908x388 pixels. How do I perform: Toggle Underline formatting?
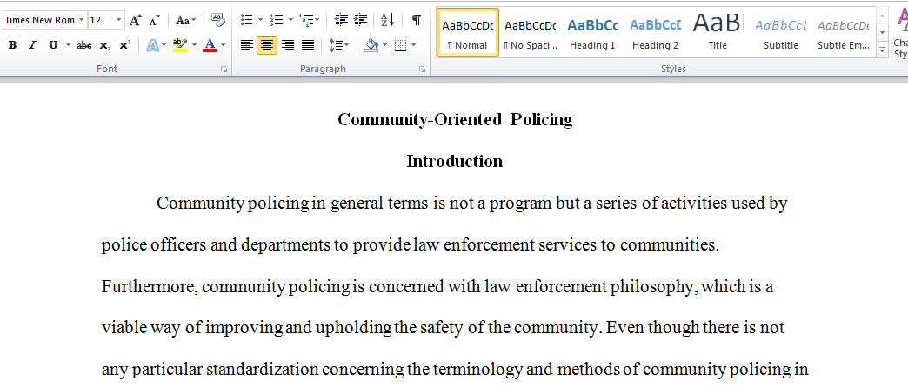[53, 45]
